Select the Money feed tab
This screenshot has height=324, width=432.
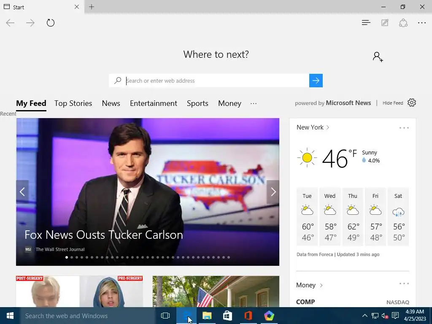click(x=230, y=103)
